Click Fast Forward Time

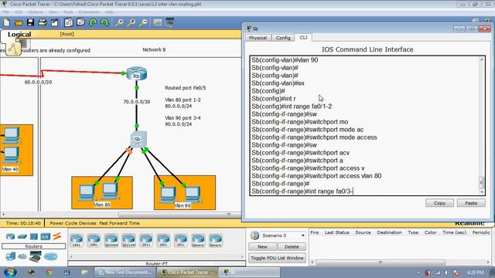coord(119,223)
